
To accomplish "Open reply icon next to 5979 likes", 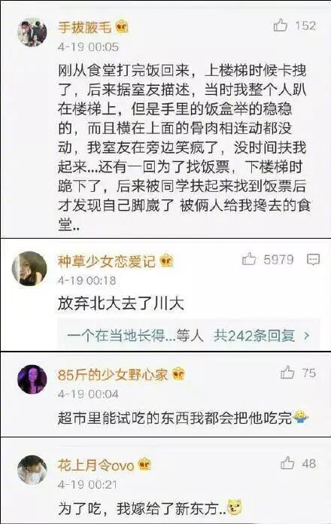I will pos(313,259).
